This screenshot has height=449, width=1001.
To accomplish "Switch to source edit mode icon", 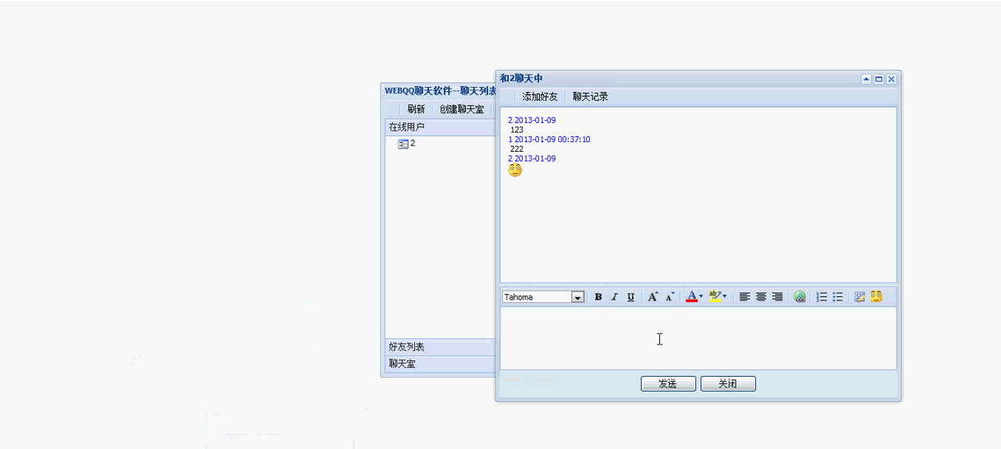I will (x=860, y=297).
